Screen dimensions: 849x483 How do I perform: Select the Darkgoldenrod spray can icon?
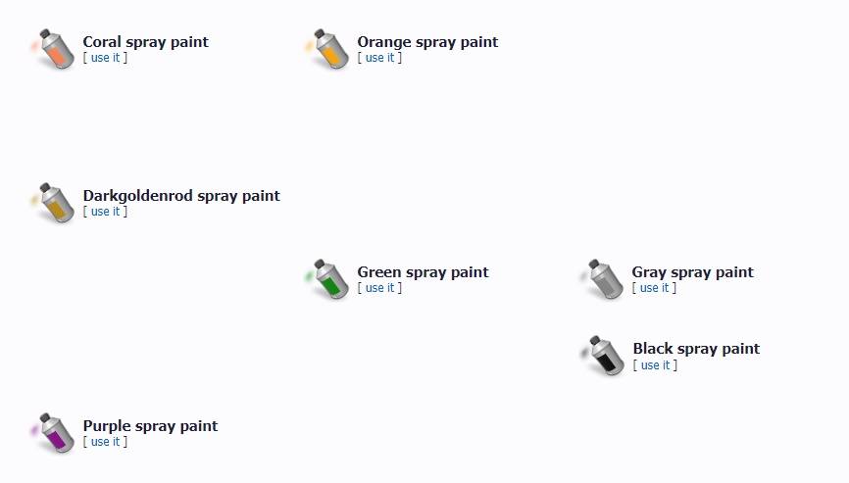[x=53, y=203]
